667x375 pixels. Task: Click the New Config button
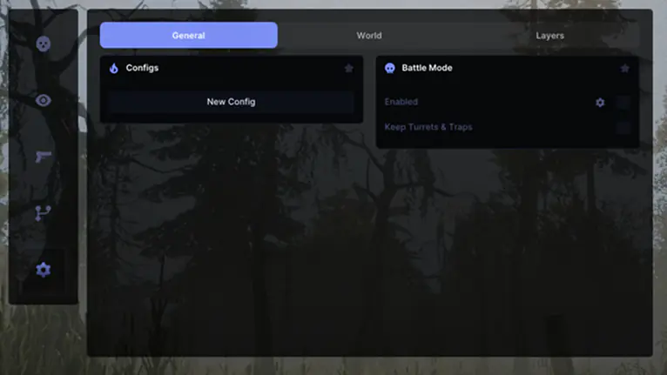pos(231,102)
